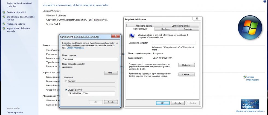Open Impostazioni di connessione remota
This screenshot has width=268, height=115.
click(21, 18)
